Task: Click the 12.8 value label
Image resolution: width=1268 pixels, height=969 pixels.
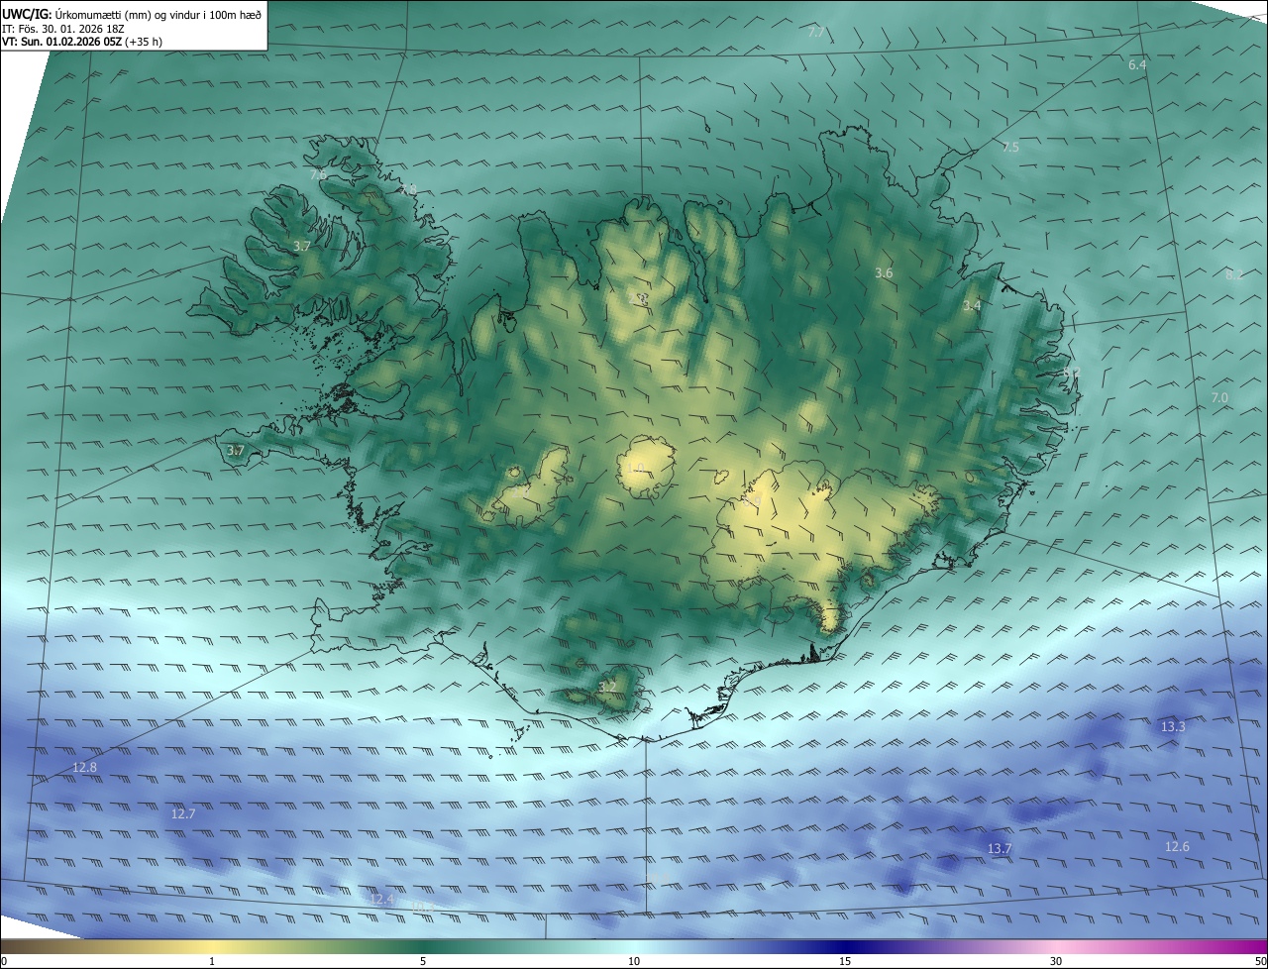Action: click(85, 768)
